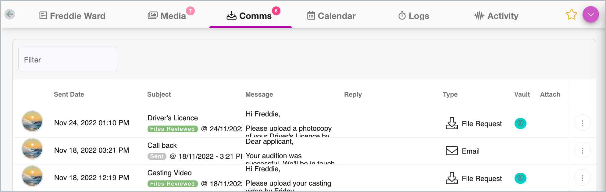The width and height of the screenshot is (606, 192).
Task: Click the Email envelope icon
Action: 452,151
